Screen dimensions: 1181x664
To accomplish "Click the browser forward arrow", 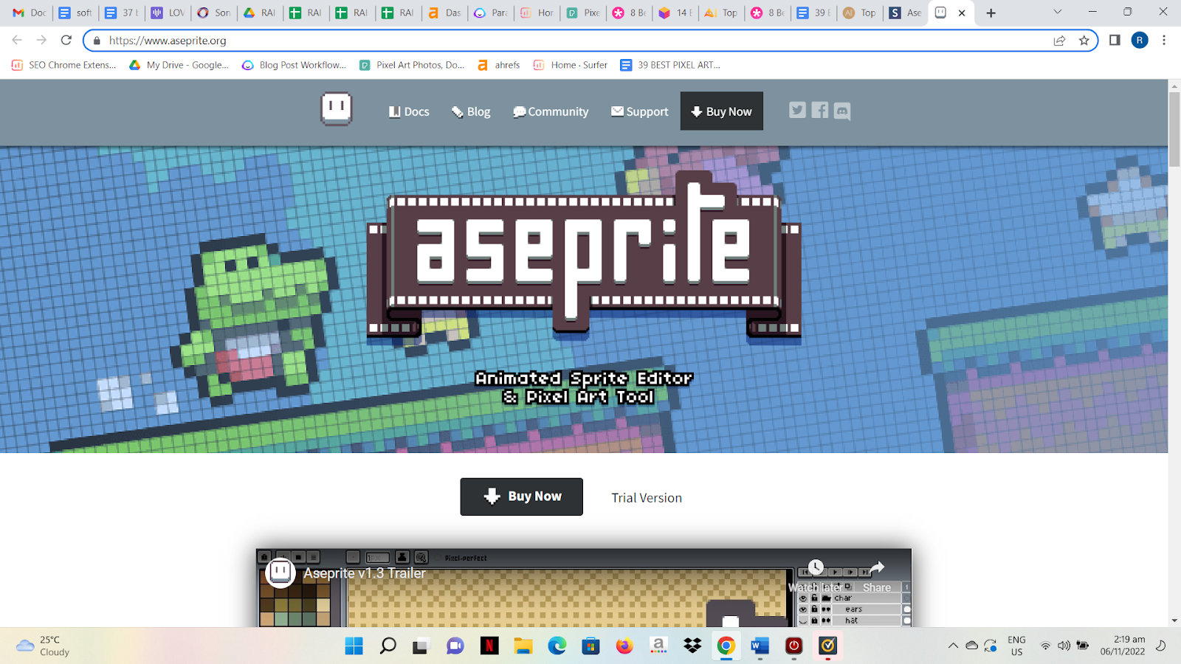I will pos(41,41).
